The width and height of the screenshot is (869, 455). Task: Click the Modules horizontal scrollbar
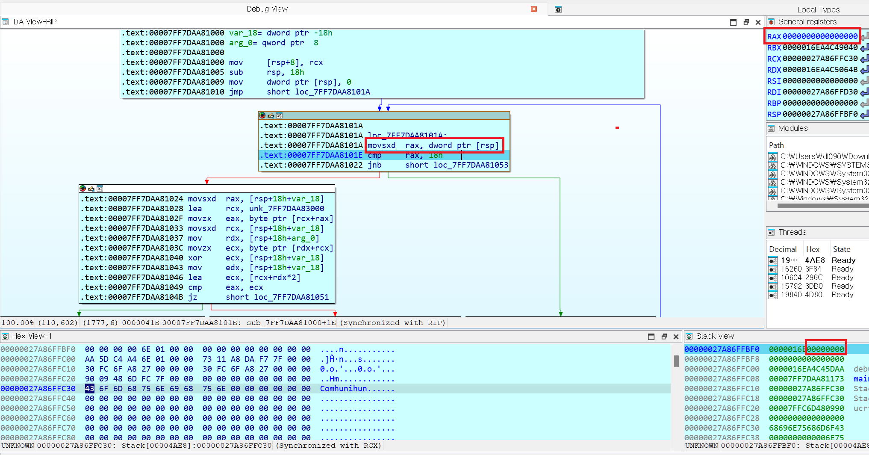(823, 206)
